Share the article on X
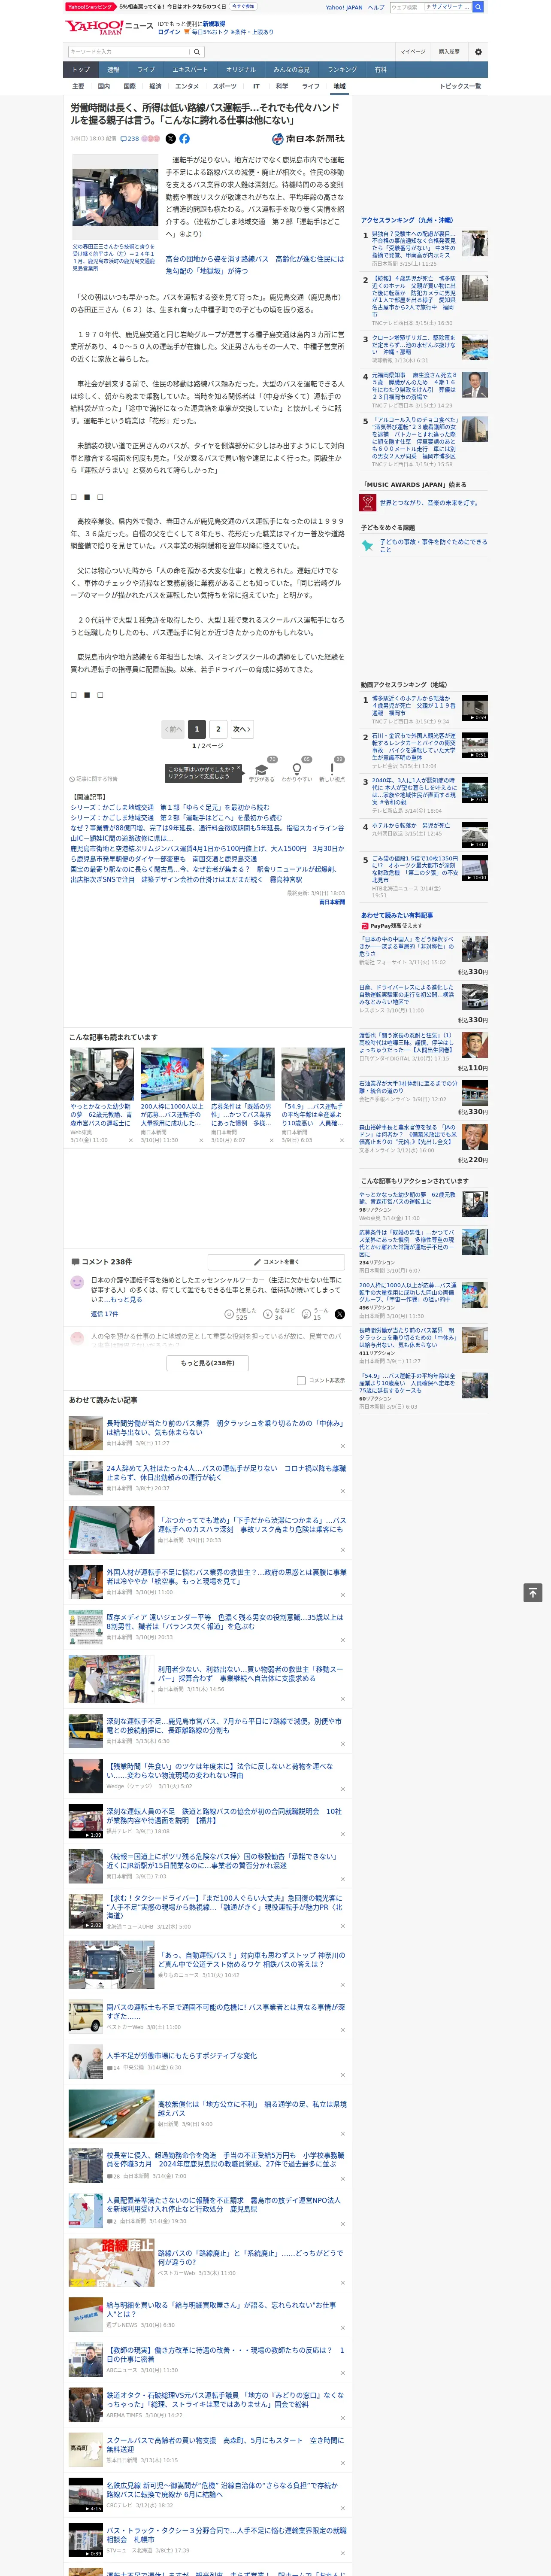The height and width of the screenshot is (2576, 551). 170,139
